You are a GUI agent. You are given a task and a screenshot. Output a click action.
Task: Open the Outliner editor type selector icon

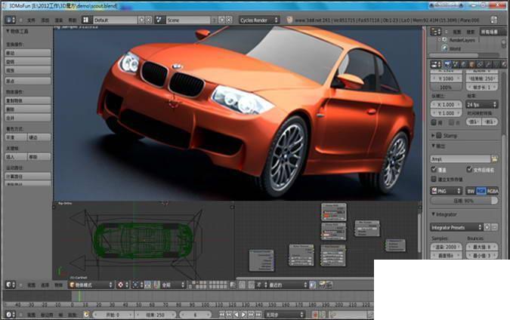(436, 32)
